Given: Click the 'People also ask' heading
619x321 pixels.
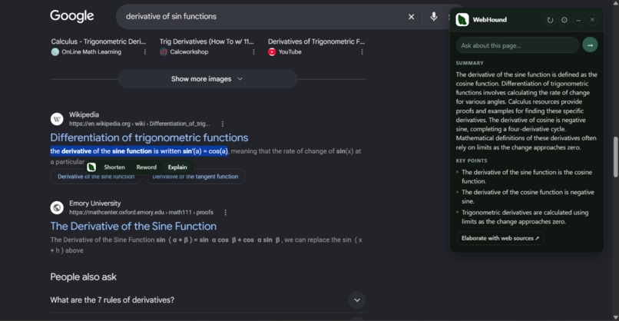Looking at the screenshot, I should [83, 276].
